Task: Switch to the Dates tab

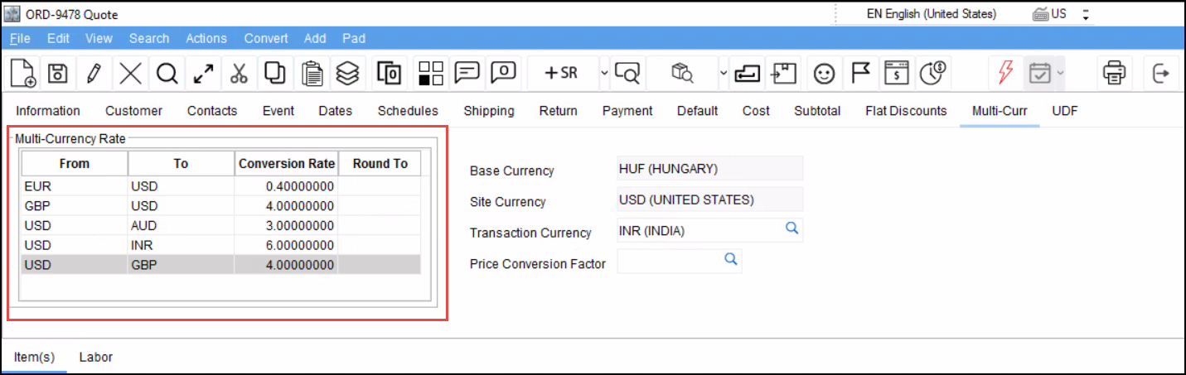Action: pyautogui.click(x=335, y=110)
